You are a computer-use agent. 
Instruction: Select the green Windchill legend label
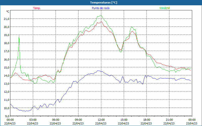tap(165, 8)
